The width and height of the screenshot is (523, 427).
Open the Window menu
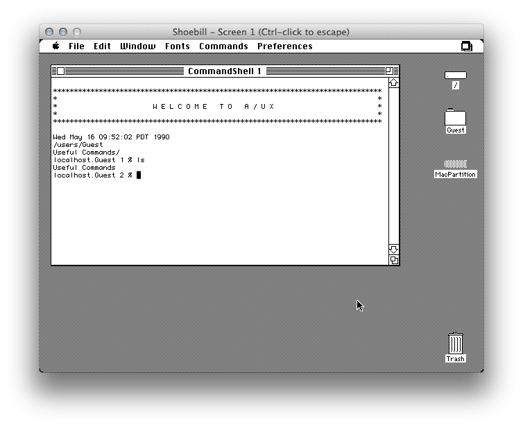point(138,46)
